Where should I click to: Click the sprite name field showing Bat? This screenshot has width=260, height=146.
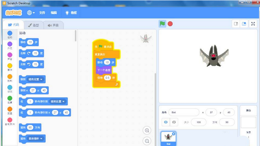[184, 112]
